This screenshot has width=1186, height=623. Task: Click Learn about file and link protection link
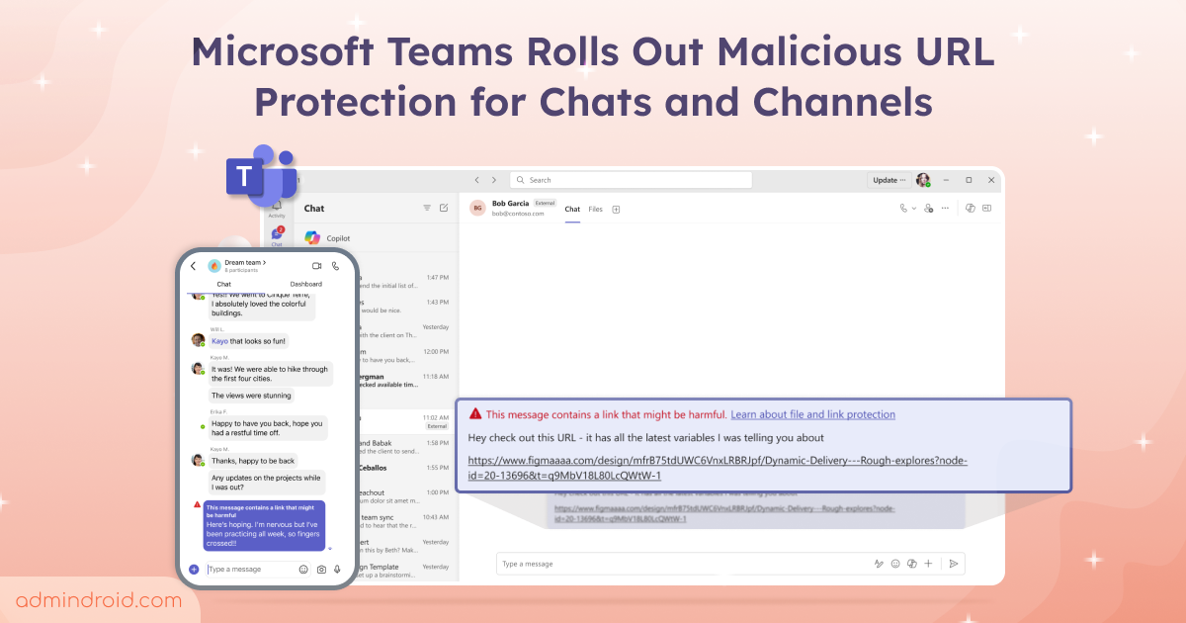(x=812, y=413)
